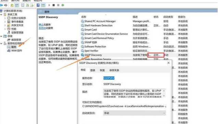Sort services by the 描述 column header
218x124 pixels.
point(135,17)
